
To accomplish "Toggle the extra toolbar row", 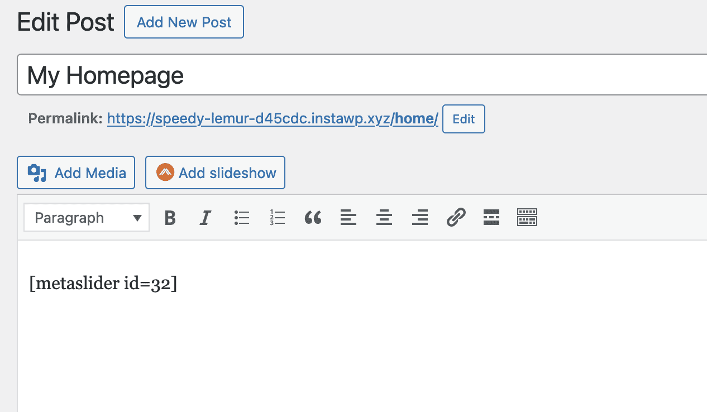I will pos(527,218).
